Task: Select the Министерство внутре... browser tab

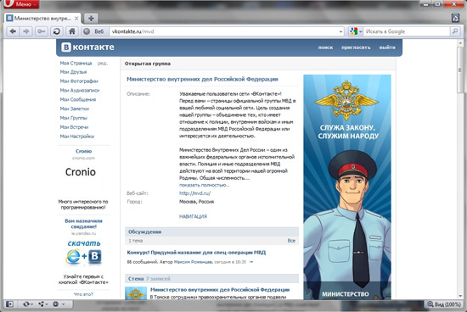Action: (x=42, y=19)
